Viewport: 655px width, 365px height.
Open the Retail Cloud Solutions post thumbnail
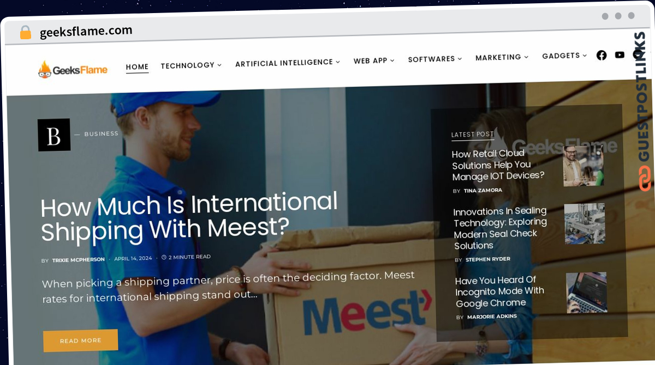(x=583, y=166)
